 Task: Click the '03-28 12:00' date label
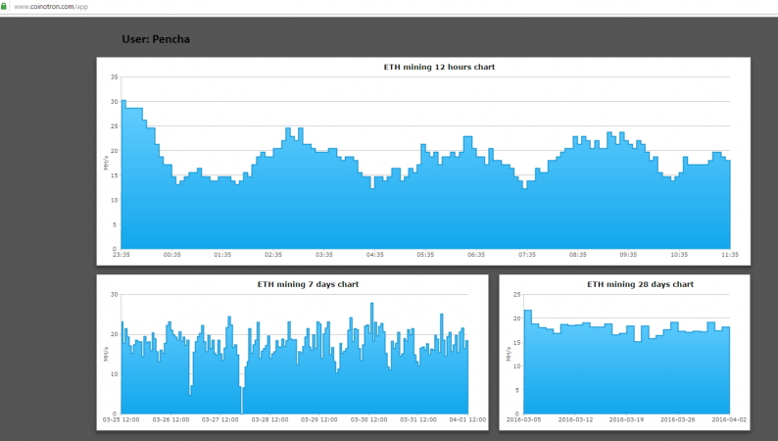pyautogui.click(x=269, y=419)
